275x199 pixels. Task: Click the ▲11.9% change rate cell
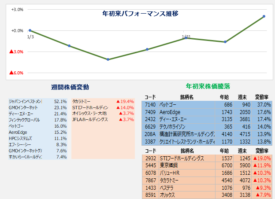tap(262, 166)
